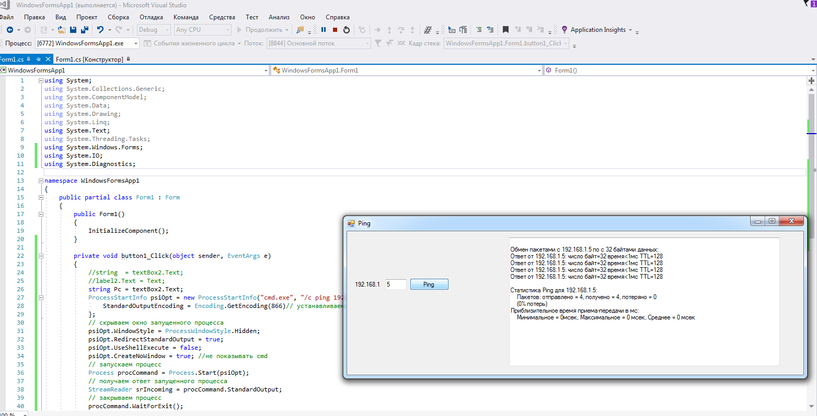Click the step into arrow icon
The height and width of the screenshot is (416, 817).
[389, 30]
